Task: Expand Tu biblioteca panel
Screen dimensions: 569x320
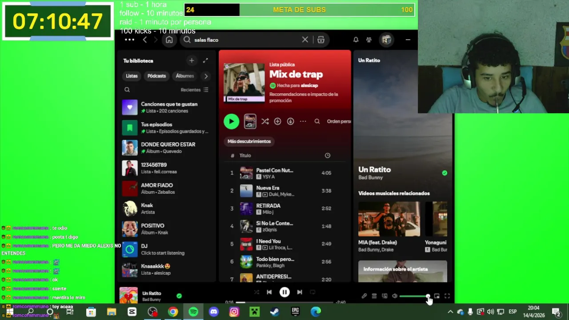Action: pyautogui.click(x=205, y=60)
